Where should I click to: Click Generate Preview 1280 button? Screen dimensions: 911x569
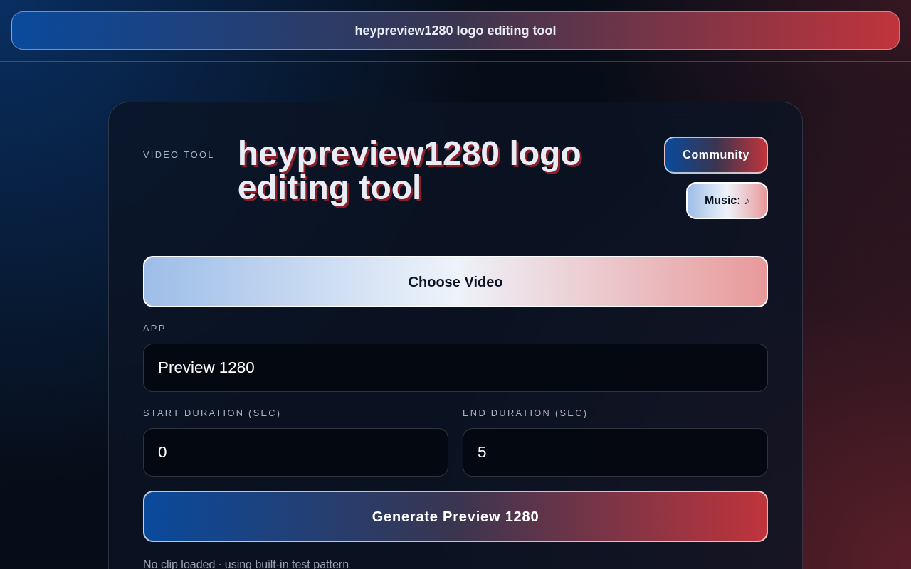455,516
